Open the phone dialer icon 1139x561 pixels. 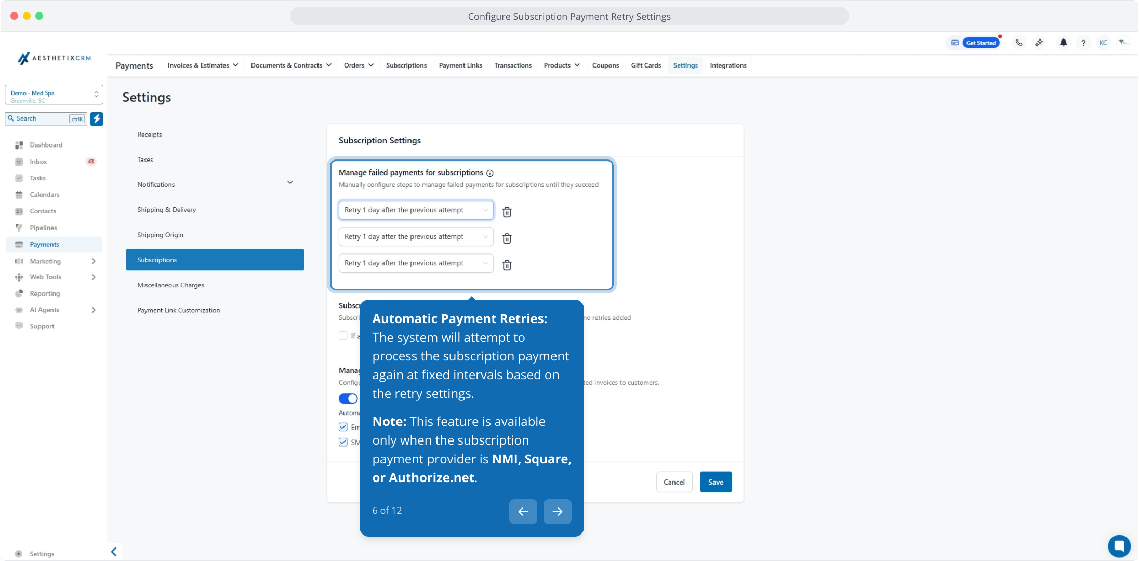(x=1019, y=43)
